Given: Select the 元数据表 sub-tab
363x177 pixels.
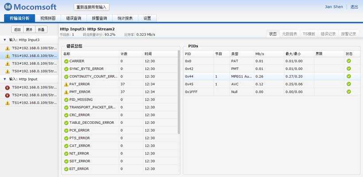Looking at the screenshot, I should 290,34.
